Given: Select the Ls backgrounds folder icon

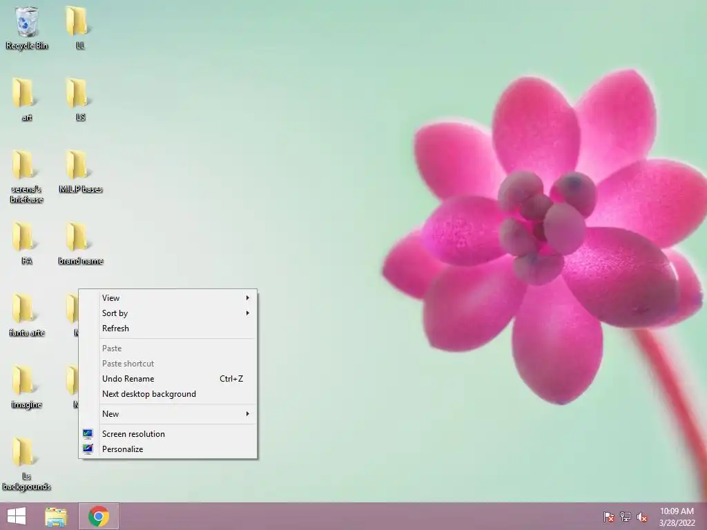Looking at the screenshot, I should tap(27, 464).
